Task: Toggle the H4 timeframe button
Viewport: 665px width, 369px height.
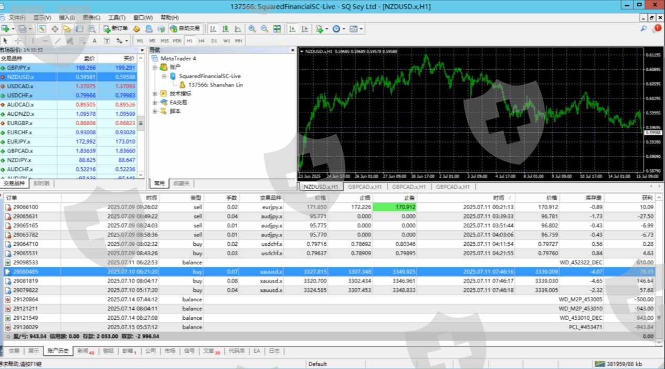Action: tap(202, 41)
